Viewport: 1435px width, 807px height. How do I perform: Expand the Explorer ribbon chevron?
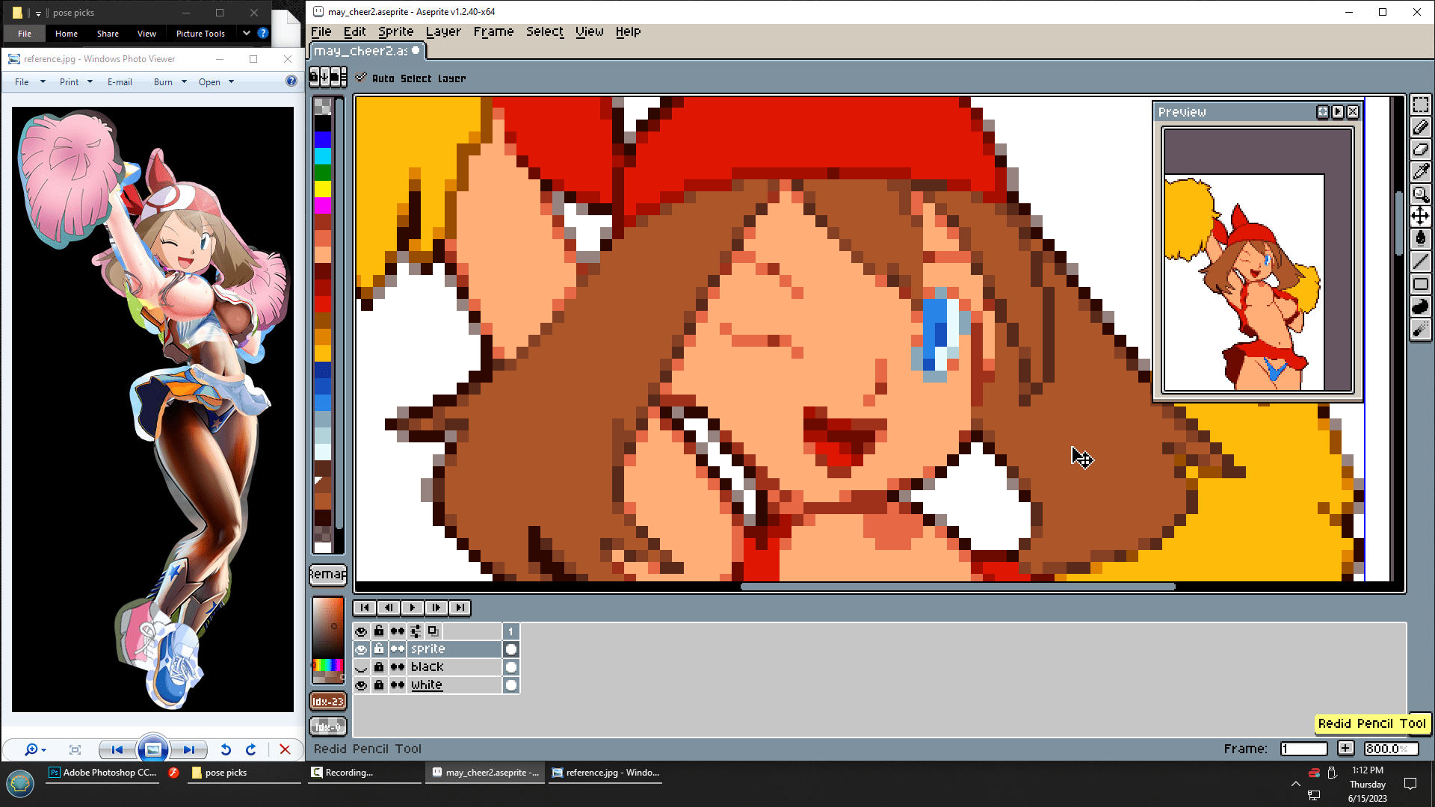246,33
